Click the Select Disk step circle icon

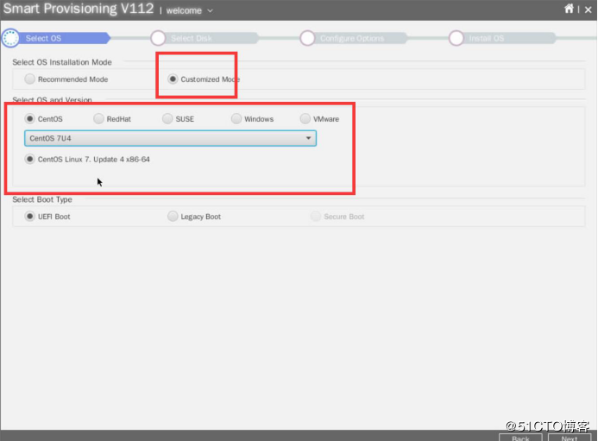tap(158, 38)
